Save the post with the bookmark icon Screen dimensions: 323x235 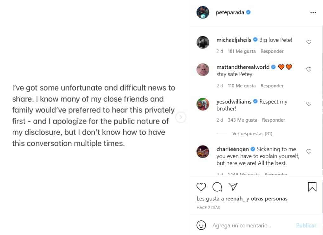tap(312, 187)
